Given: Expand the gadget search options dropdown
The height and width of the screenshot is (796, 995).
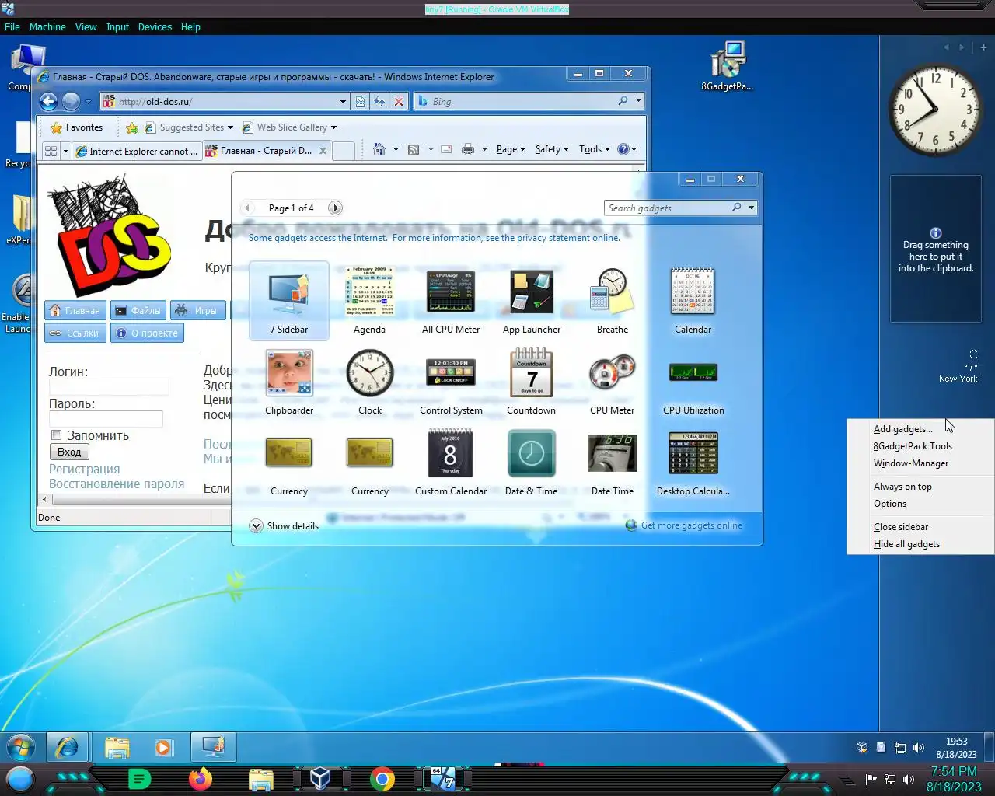Looking at the screenshot, I should click(751, 208).
